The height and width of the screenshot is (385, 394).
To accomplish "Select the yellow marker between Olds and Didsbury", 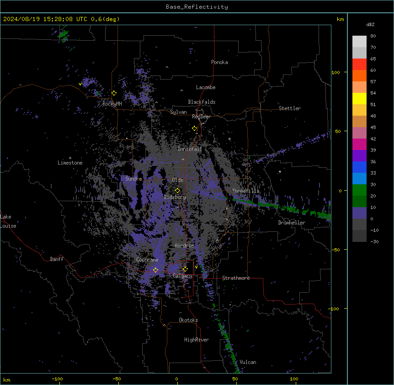I will (177, 191).
